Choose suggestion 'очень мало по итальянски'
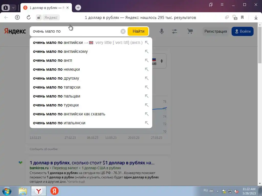 pos(91,123)
